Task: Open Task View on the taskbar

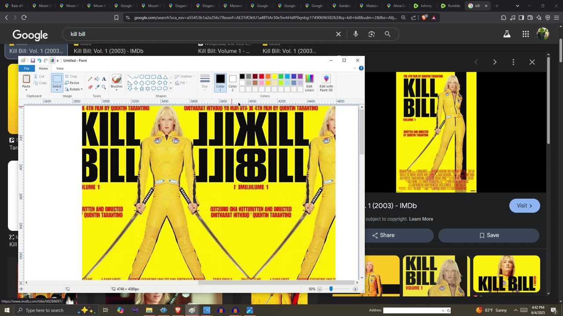Action: click(106, 310)
